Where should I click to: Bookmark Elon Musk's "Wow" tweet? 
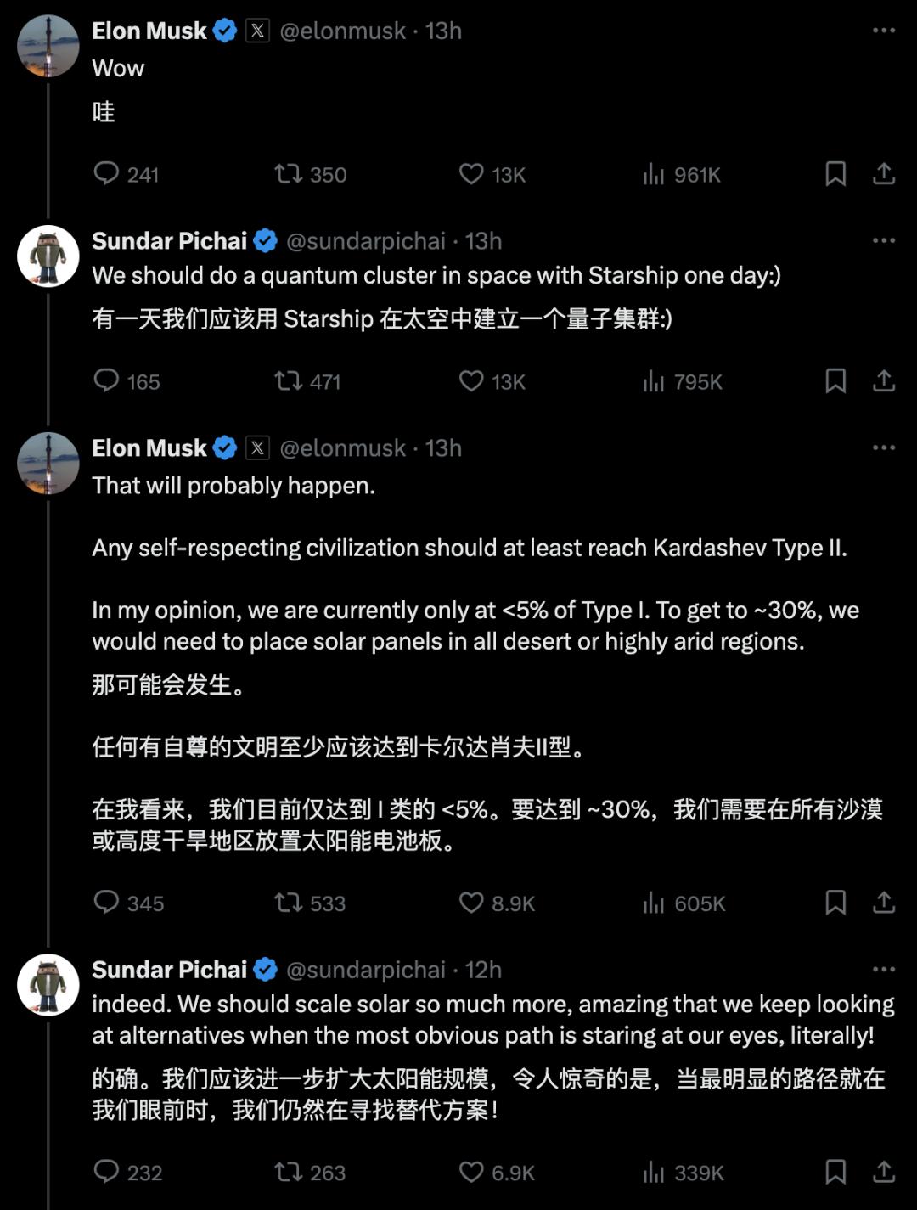[835, 174]
